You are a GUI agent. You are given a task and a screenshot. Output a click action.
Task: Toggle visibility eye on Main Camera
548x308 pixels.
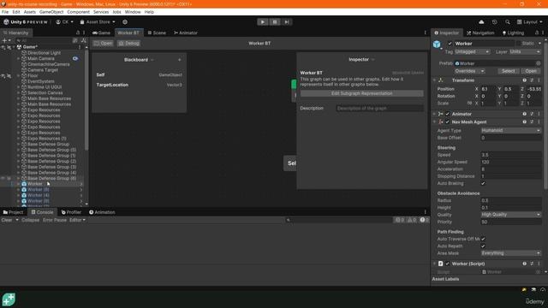75,59
